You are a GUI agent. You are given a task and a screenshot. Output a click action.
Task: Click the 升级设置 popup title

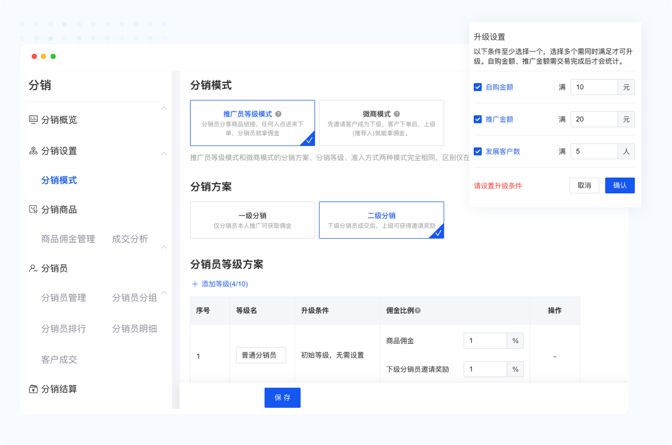coord(489,37)
